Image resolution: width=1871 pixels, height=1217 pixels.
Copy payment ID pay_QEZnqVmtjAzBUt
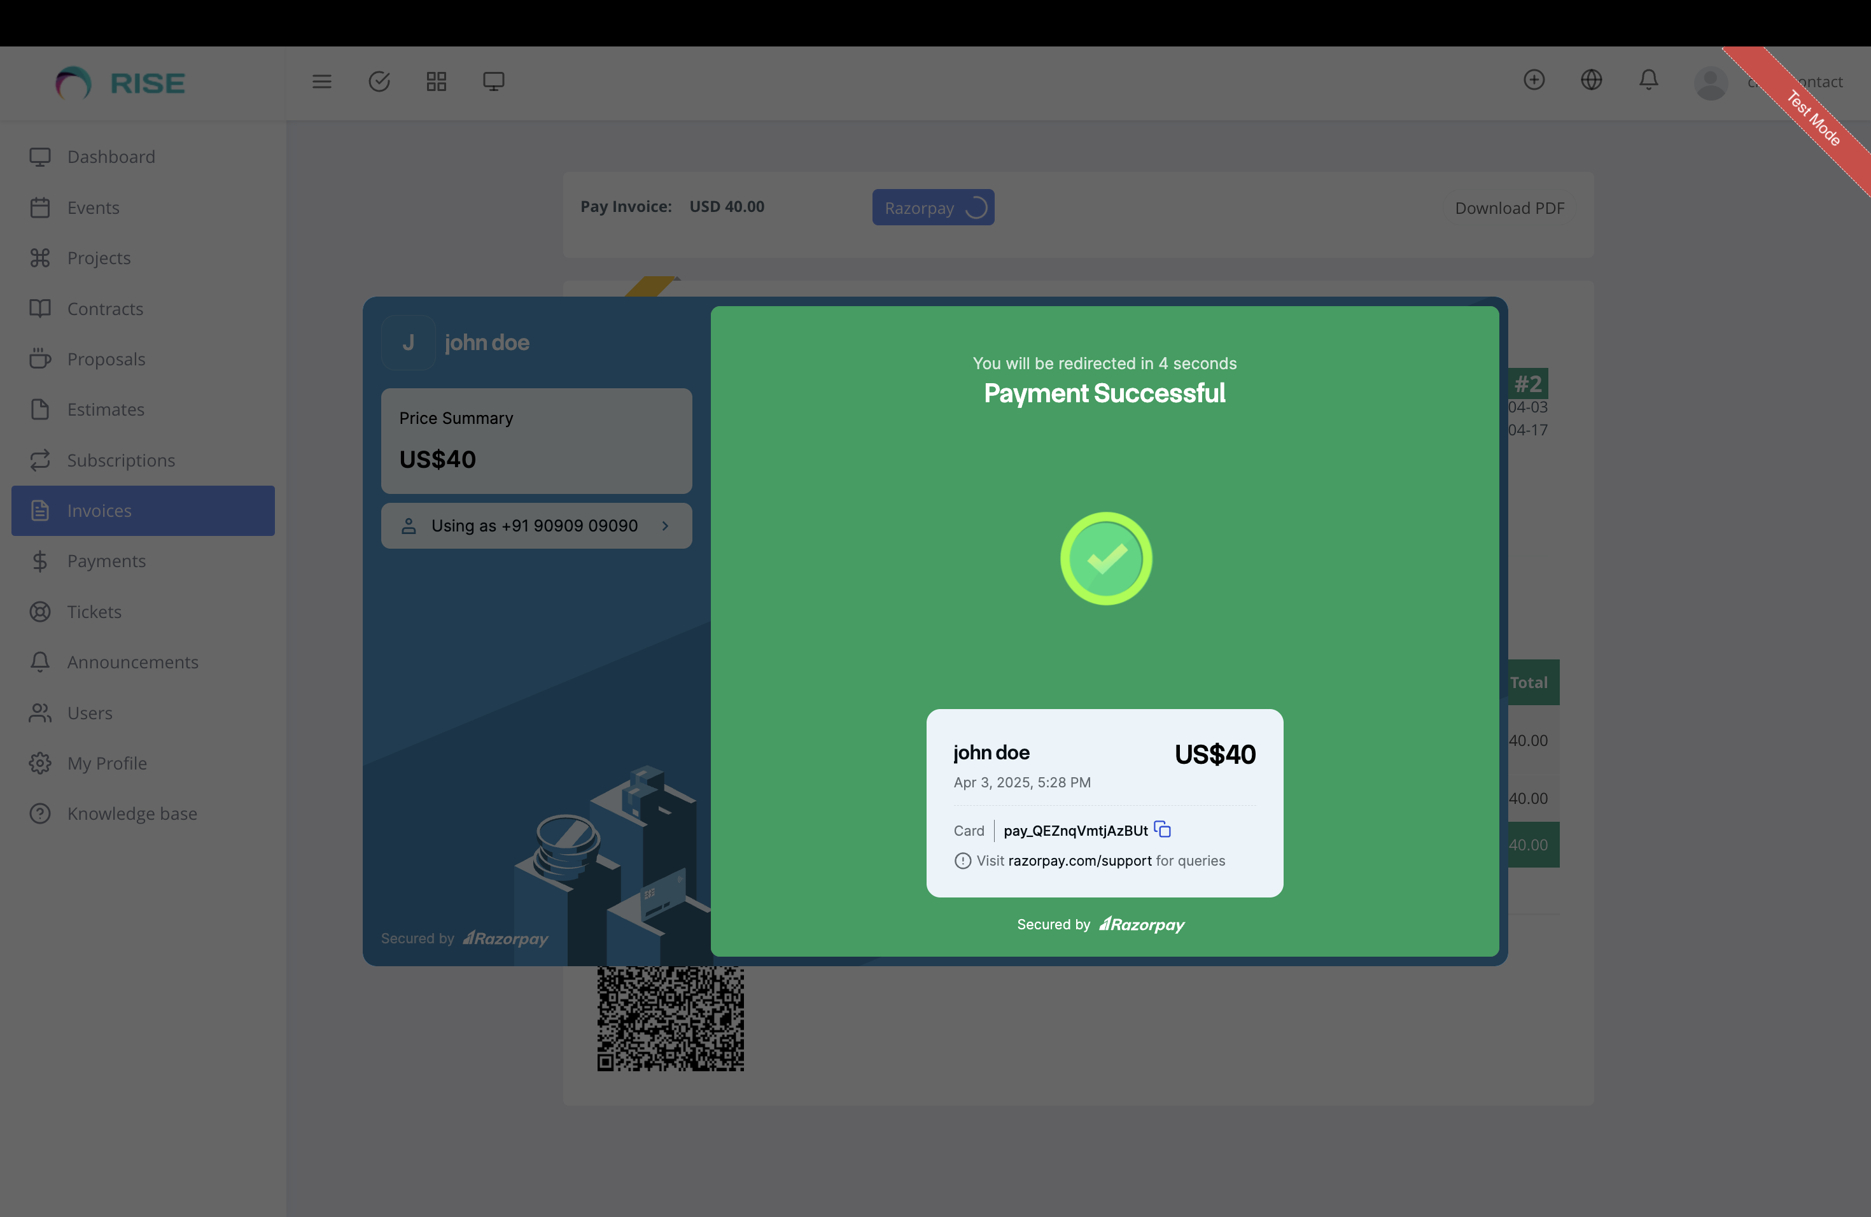pos(1162,829)
